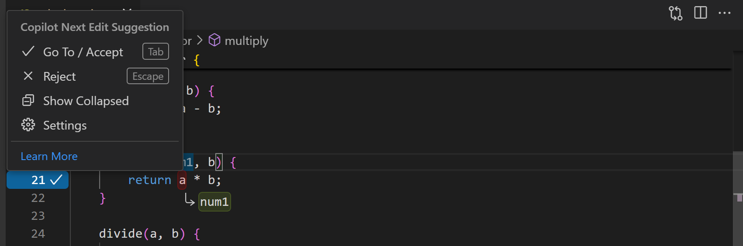Select the Reject menu entry
The width and height of the screenshot is (743, 246).
pyautogui.click(x=59, y=76)
